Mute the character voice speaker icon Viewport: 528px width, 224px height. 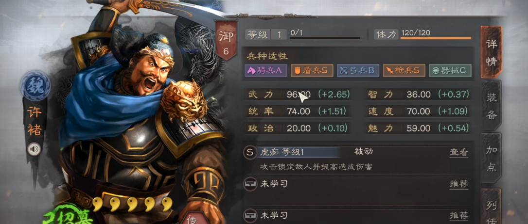(x=35, y=149)
